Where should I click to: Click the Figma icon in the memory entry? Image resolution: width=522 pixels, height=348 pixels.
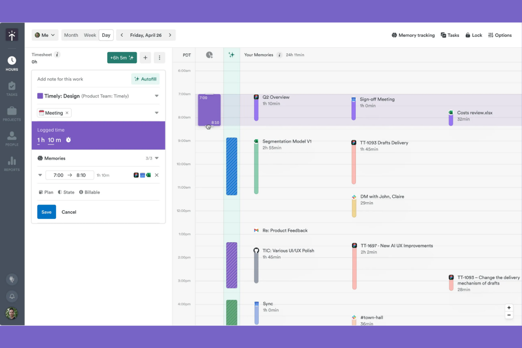coord(136,175)
